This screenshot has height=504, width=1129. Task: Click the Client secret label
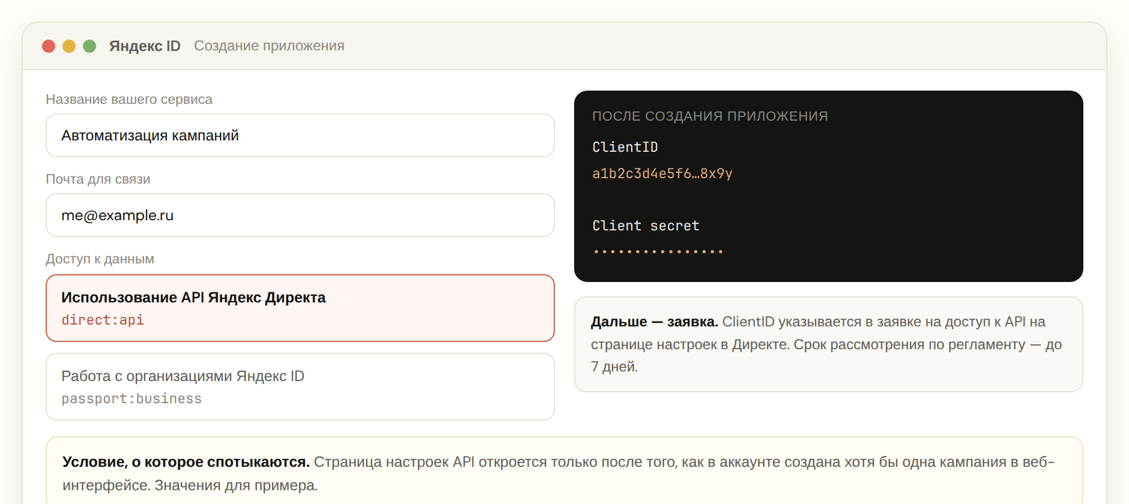646,226
